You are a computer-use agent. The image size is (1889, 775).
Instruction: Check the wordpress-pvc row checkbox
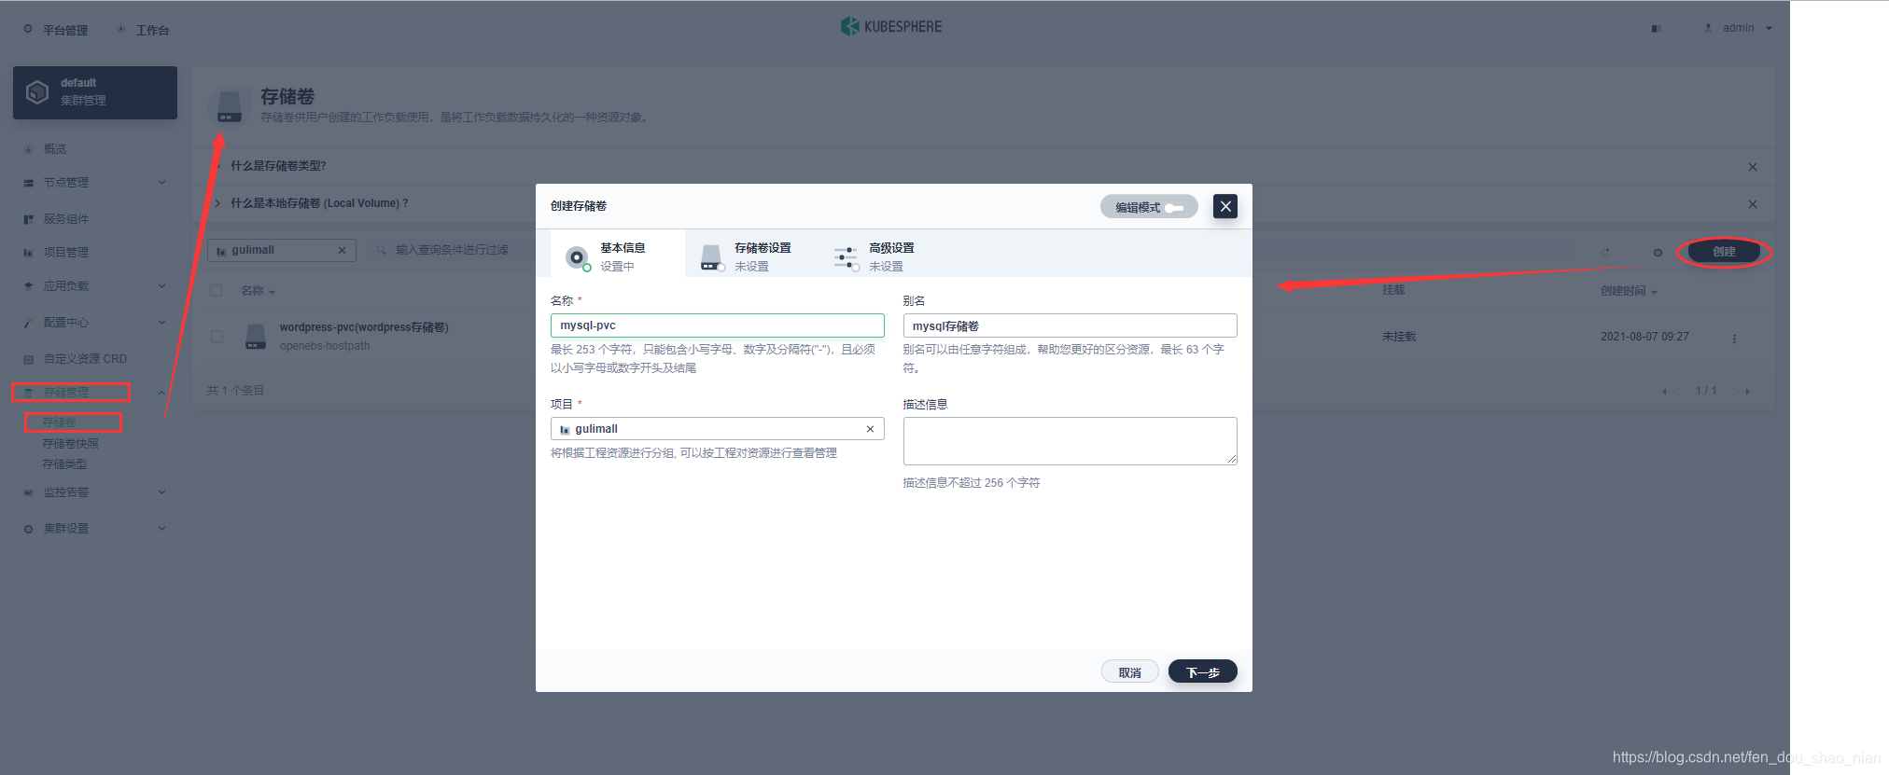pos(217,337)
